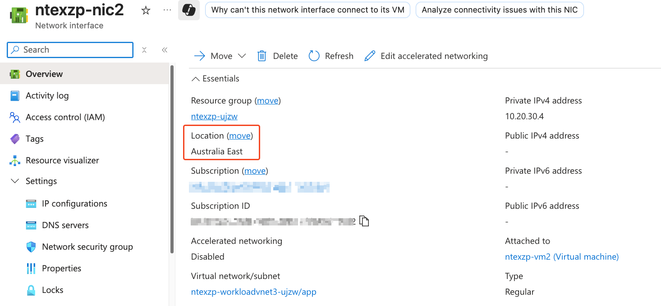The image size is (661, 306).
Task: Favorite this resource with the star icon
Action: tap(146, 10)
